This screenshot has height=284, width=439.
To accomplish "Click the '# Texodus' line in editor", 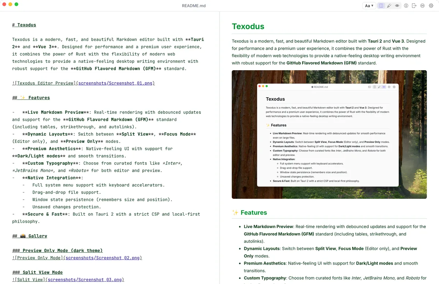I will pos(24,25).
